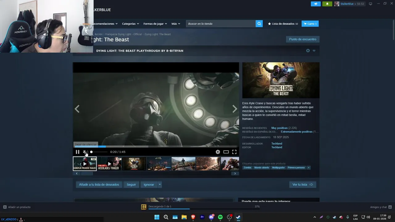Open Windows Start menu

click(x=157, y=217)
